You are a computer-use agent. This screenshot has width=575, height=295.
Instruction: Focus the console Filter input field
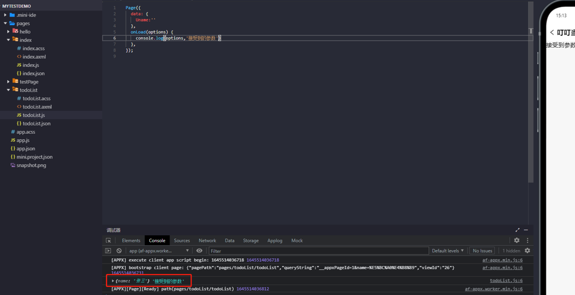(x=319, y=251)
